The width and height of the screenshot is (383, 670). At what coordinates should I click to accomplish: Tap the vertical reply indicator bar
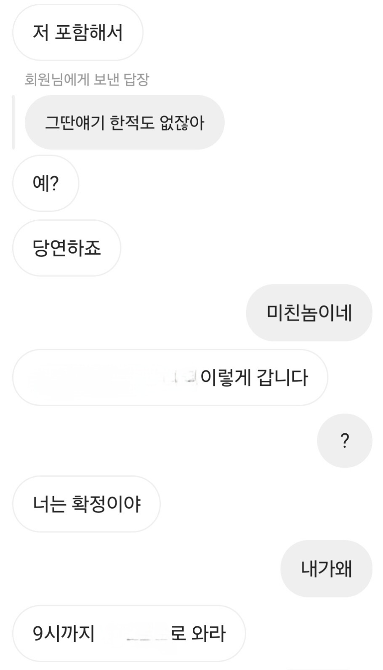point(13,122)
